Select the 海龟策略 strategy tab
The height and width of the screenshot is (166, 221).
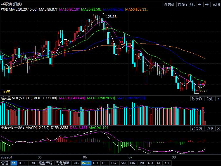point(62,163)
